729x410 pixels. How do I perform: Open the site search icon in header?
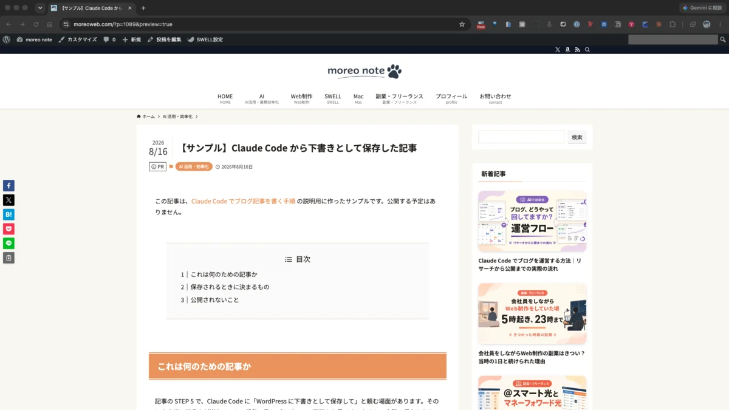[587, 50]
